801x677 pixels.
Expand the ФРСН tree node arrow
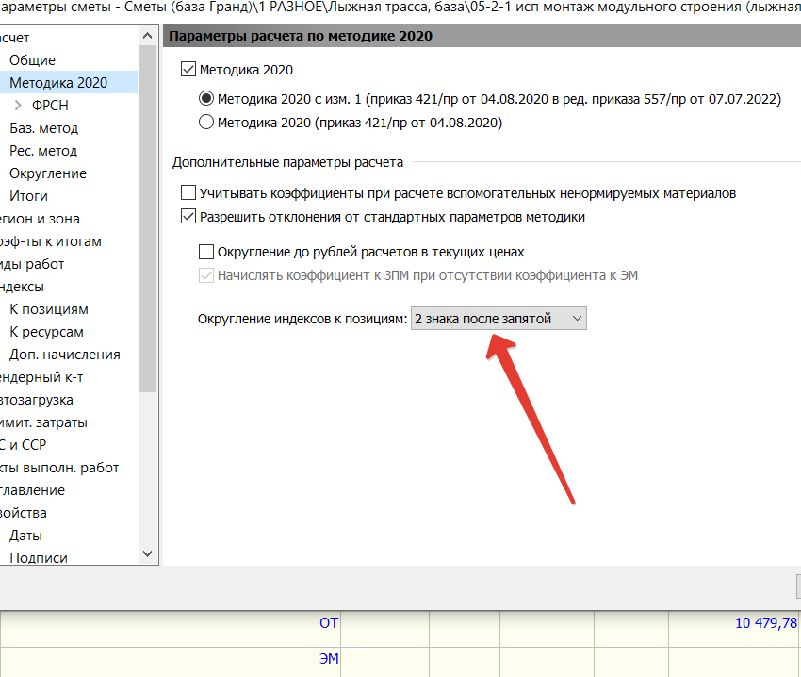[19, 105]
